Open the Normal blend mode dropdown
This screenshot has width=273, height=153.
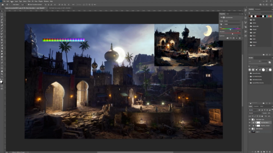(x=255, y=113)
